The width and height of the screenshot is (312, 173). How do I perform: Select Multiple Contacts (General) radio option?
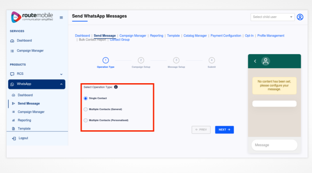pyautogui.click(x=86, y=109)
